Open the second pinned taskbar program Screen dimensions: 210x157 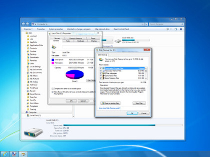click(x=14, y=154)
